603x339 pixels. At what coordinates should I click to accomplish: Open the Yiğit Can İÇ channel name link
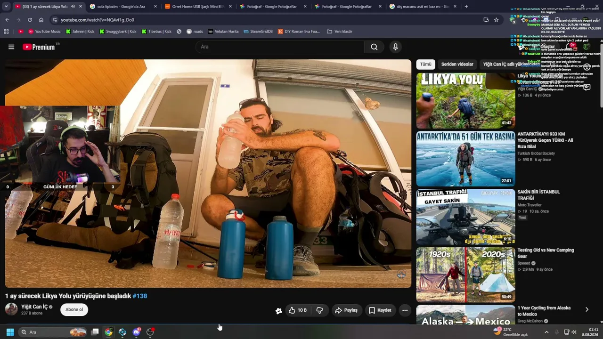click(34, 307)
